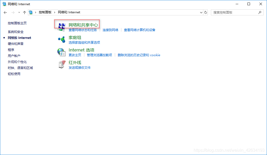Click 网络和 Internet in the breadcrumb

tap(69, 12)
